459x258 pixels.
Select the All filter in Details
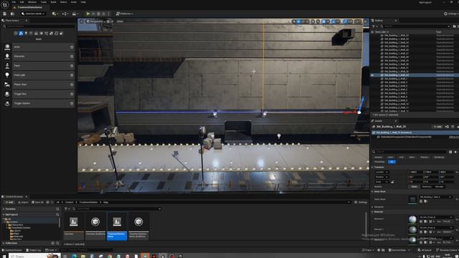pos(392,162)
